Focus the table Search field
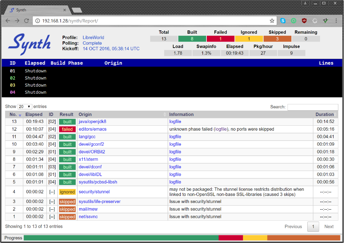 312,107
